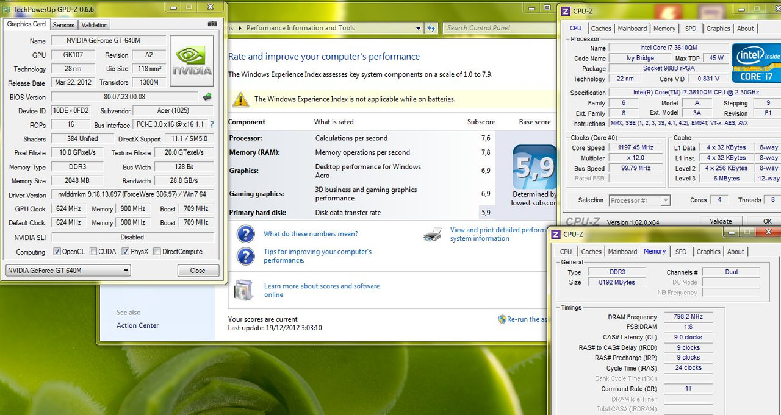781x415 pixels.
Task: Toggle the CUDA checkbox
Action: (x=93, y=251)
